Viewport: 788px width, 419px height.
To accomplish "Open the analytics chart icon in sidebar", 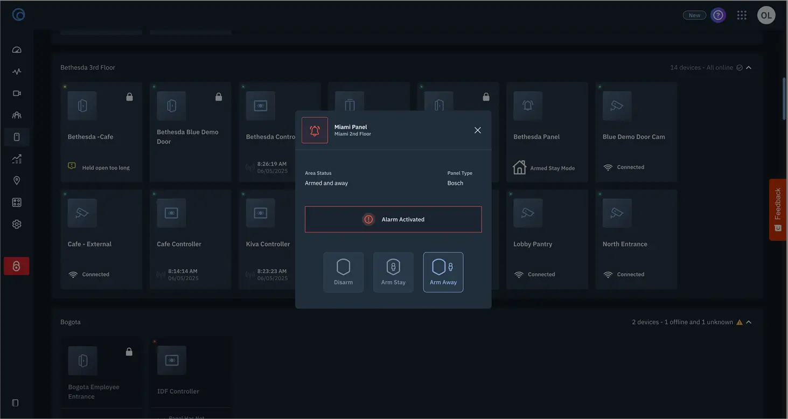I will (17, 159).
